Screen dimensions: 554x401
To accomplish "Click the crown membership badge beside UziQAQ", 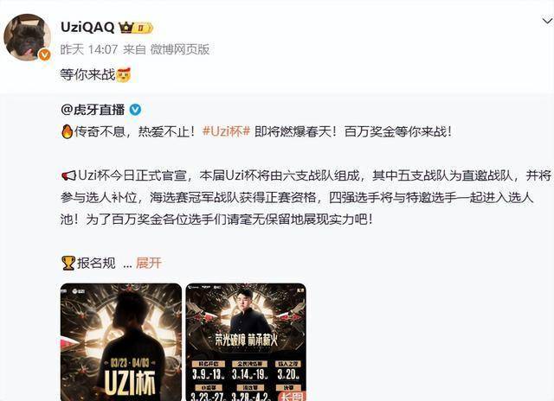I will click(136, 27).
